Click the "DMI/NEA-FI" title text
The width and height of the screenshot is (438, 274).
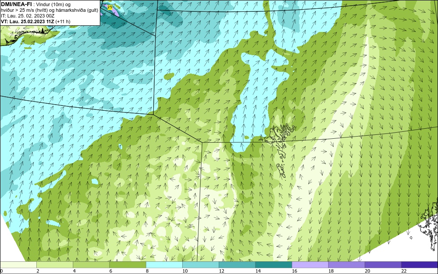16,4
